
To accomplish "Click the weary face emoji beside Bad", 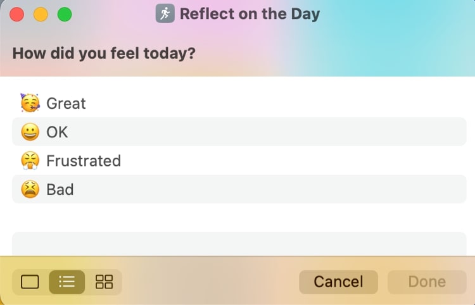I will coord(29,189).
